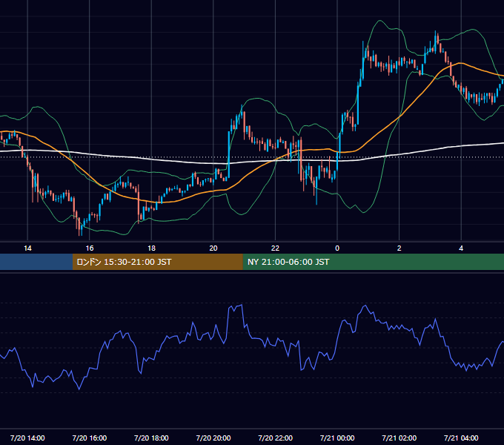Click the 7/21 02:00 date label
Viewport: 504px width, 445px height.
(x=399, y=438)
